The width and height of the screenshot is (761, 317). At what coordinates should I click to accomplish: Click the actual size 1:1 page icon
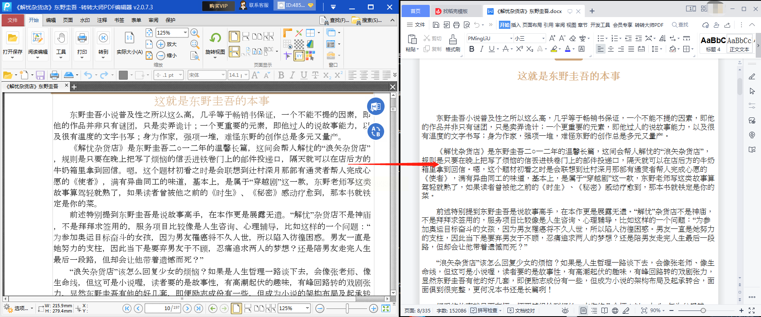(x=129, y=39)
